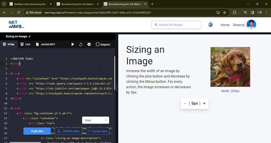The image size is (271, 143).
Task: Open Dheeraj profile name
Action: click(238, 25)
